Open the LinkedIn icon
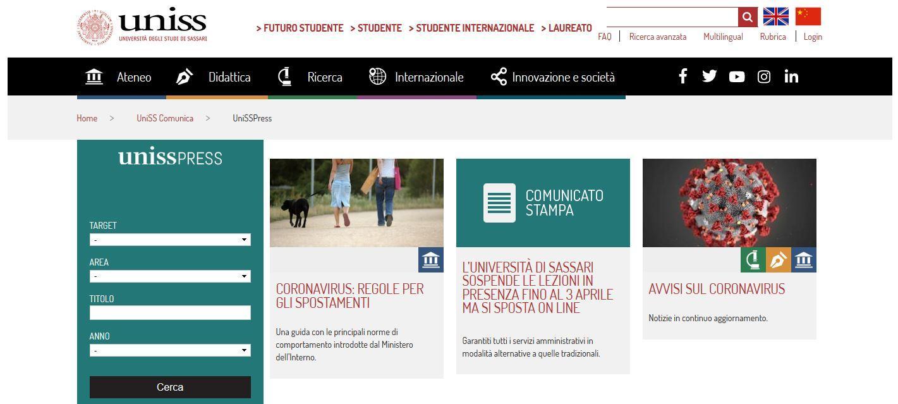898x404 pixels. pos(791,77)
